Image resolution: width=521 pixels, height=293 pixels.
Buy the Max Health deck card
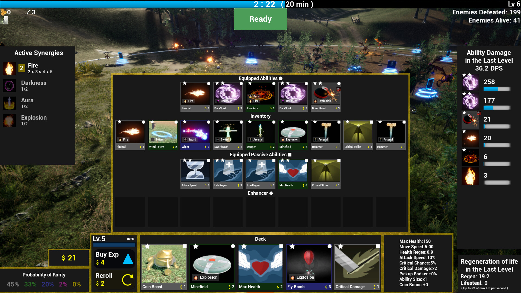tap(260, 267)
